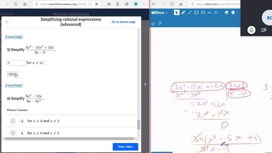Select the IDroo line tool
272x153 pixels.
(190, 12)
